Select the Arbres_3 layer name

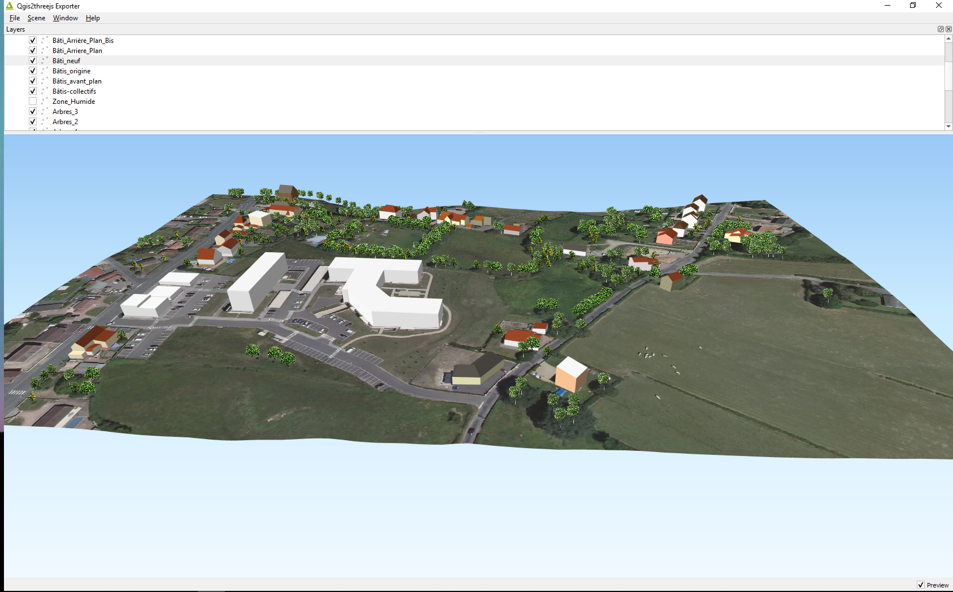tap(65, 112)
